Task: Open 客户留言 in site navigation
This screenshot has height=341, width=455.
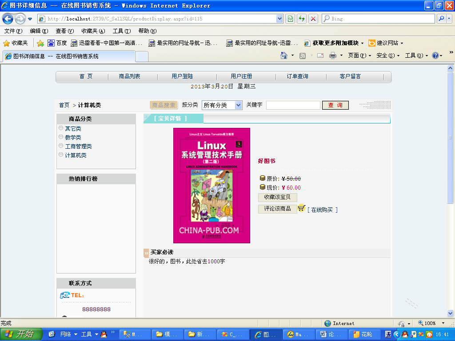Action: (x=350, y=76)
